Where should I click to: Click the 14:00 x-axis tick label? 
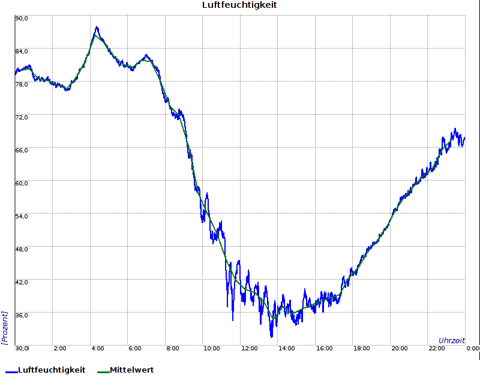coord(287,349)
